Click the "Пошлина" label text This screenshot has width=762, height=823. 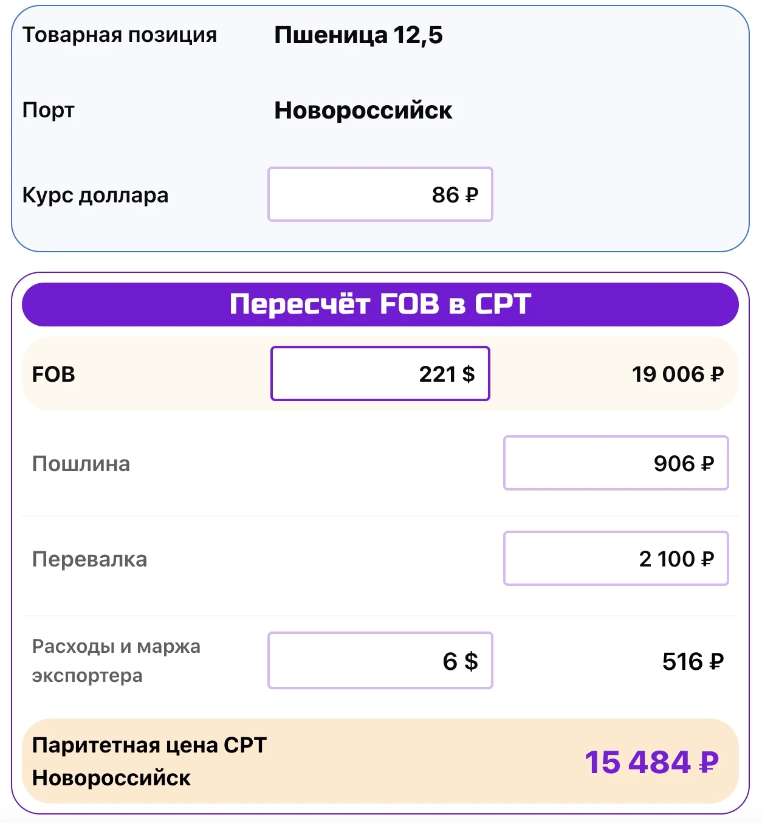(81, 464)
